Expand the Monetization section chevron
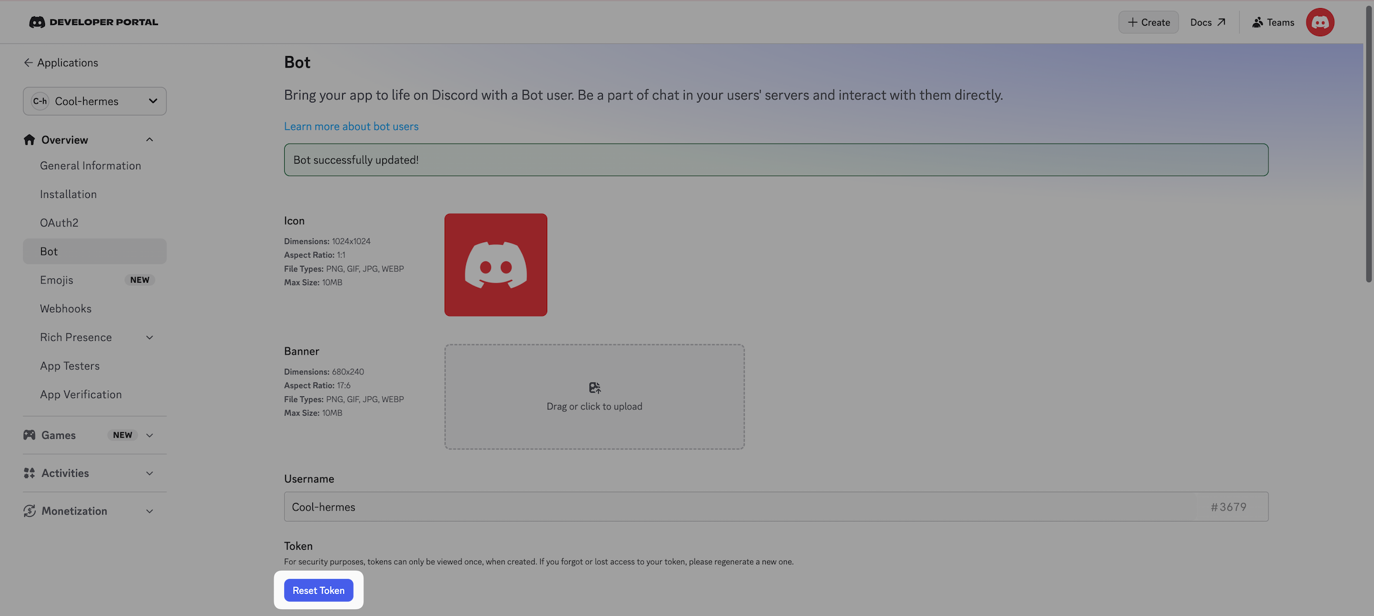The width and height of the screenshot is (1374, 616). 150,511
